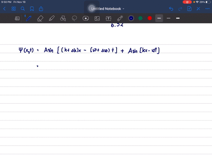Choose the red pen color
212x159 pixels.
(150, 18)
